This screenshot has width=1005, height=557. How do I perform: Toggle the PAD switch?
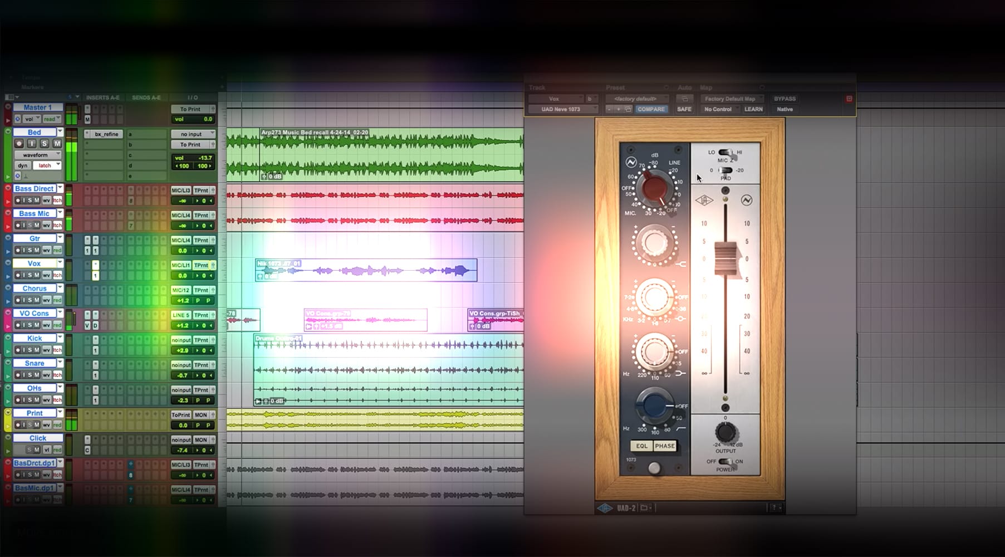(x=725, y=170)
